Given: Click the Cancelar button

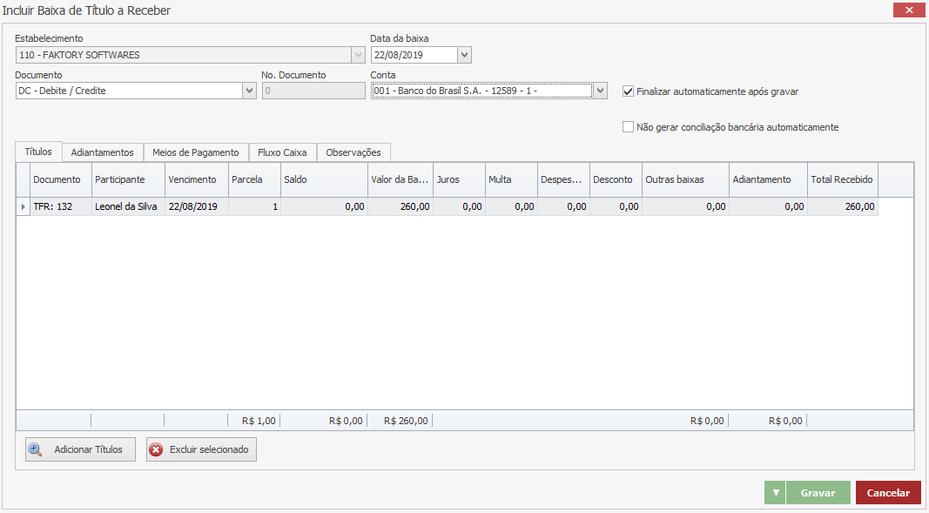Looking at the screenshot, I should (887, 493).
